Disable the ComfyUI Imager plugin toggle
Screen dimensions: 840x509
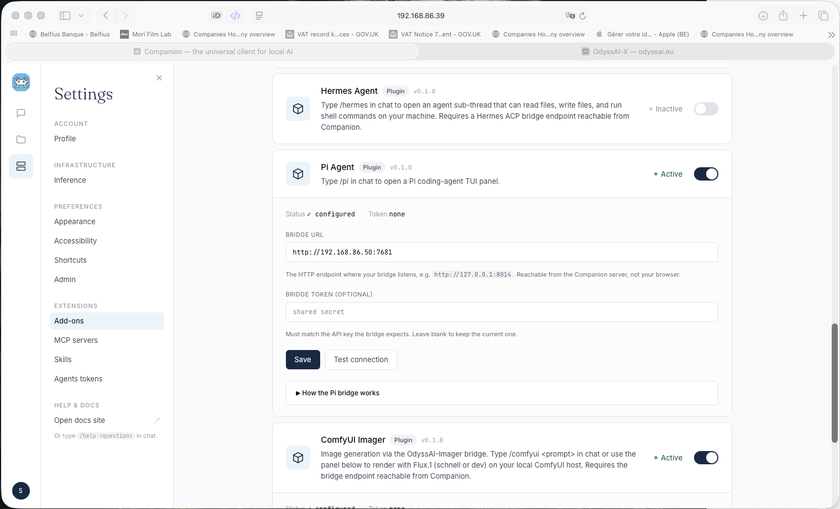click(706, 458)
